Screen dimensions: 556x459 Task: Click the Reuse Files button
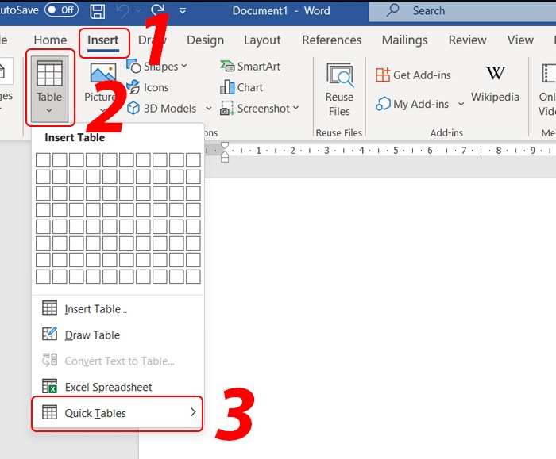point(339,90)
